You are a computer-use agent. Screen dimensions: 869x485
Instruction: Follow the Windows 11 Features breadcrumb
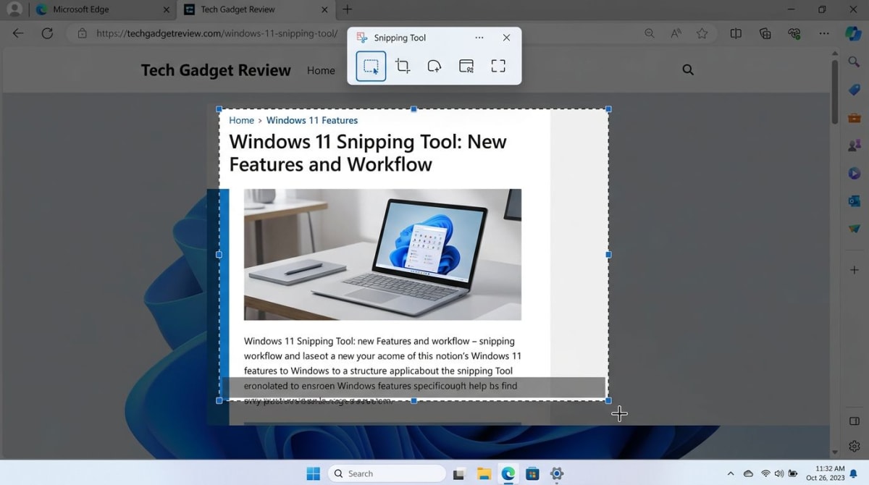312,120
